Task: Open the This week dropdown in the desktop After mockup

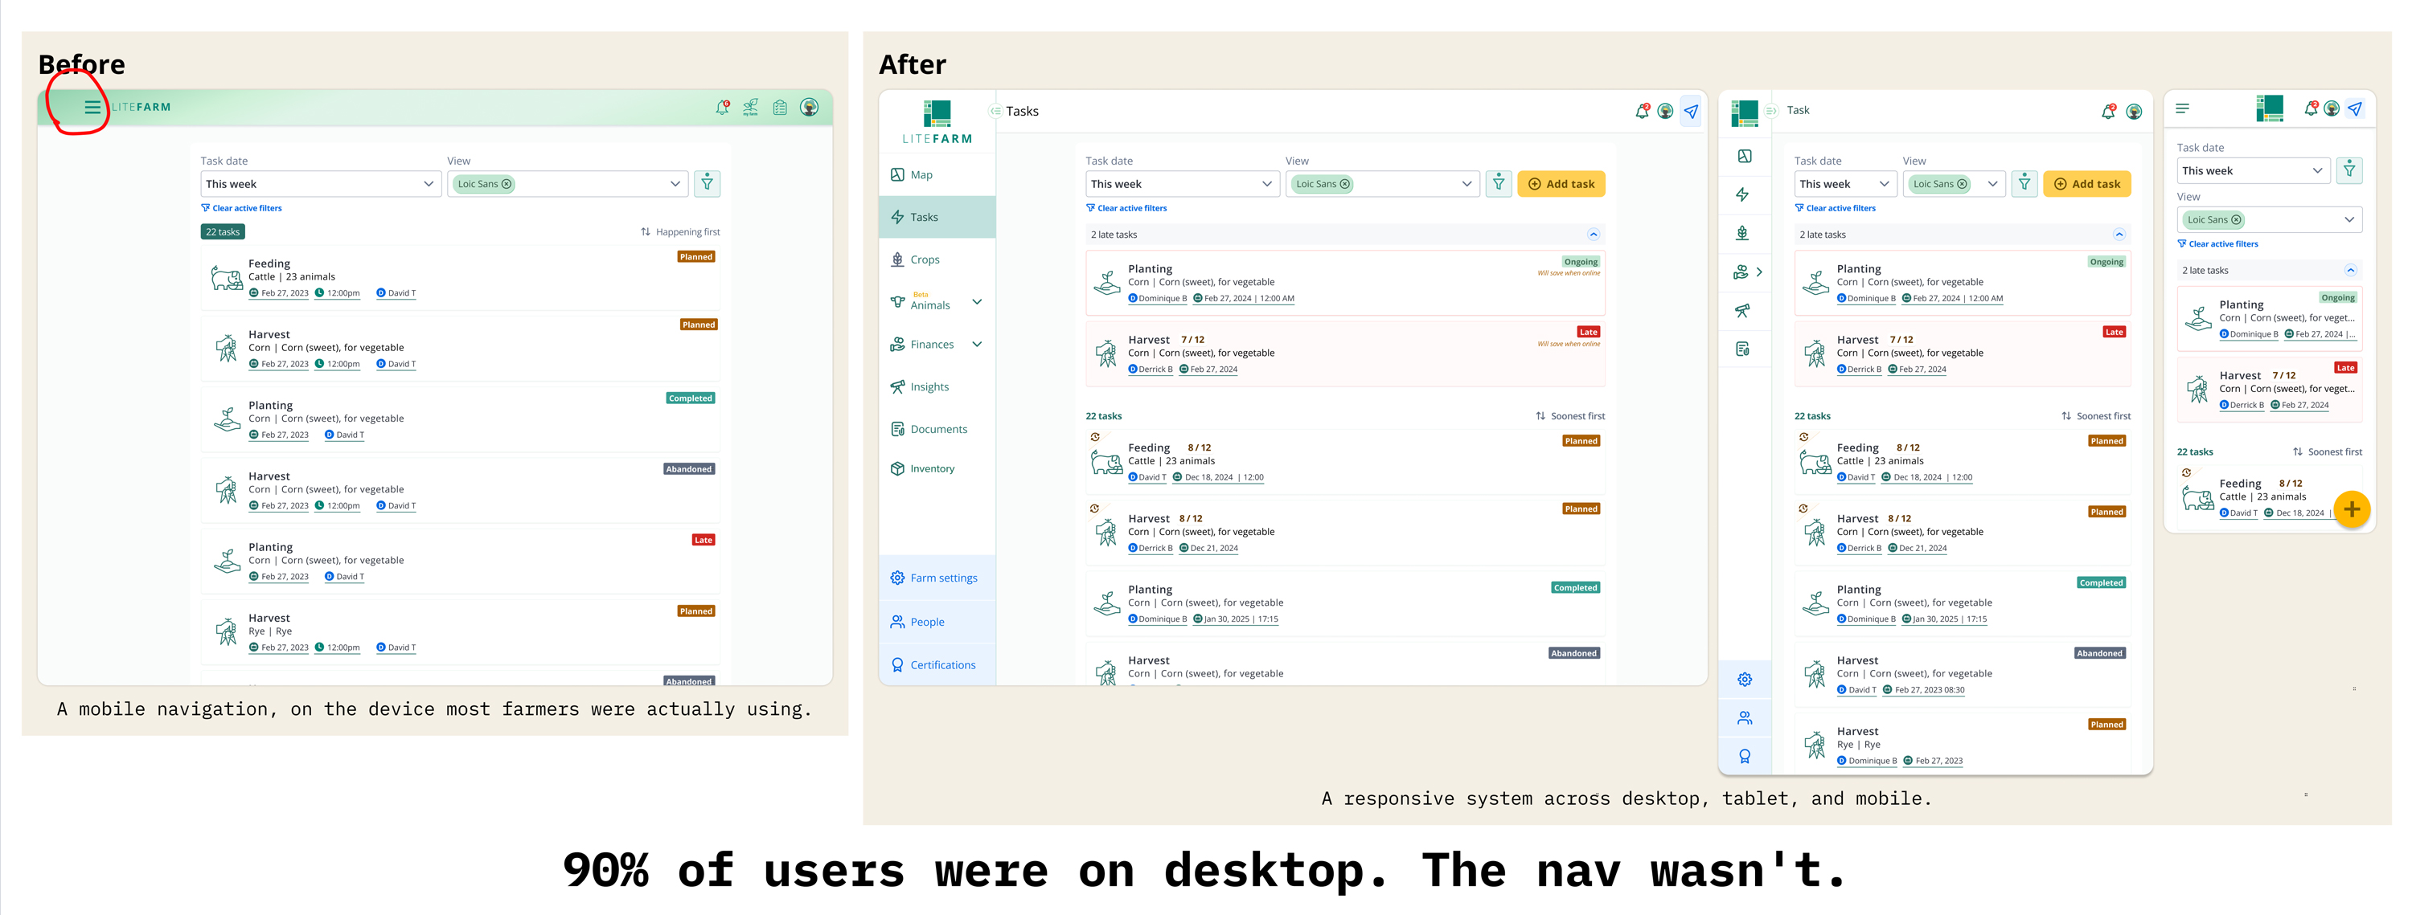Action: (x=1182, y=183)
